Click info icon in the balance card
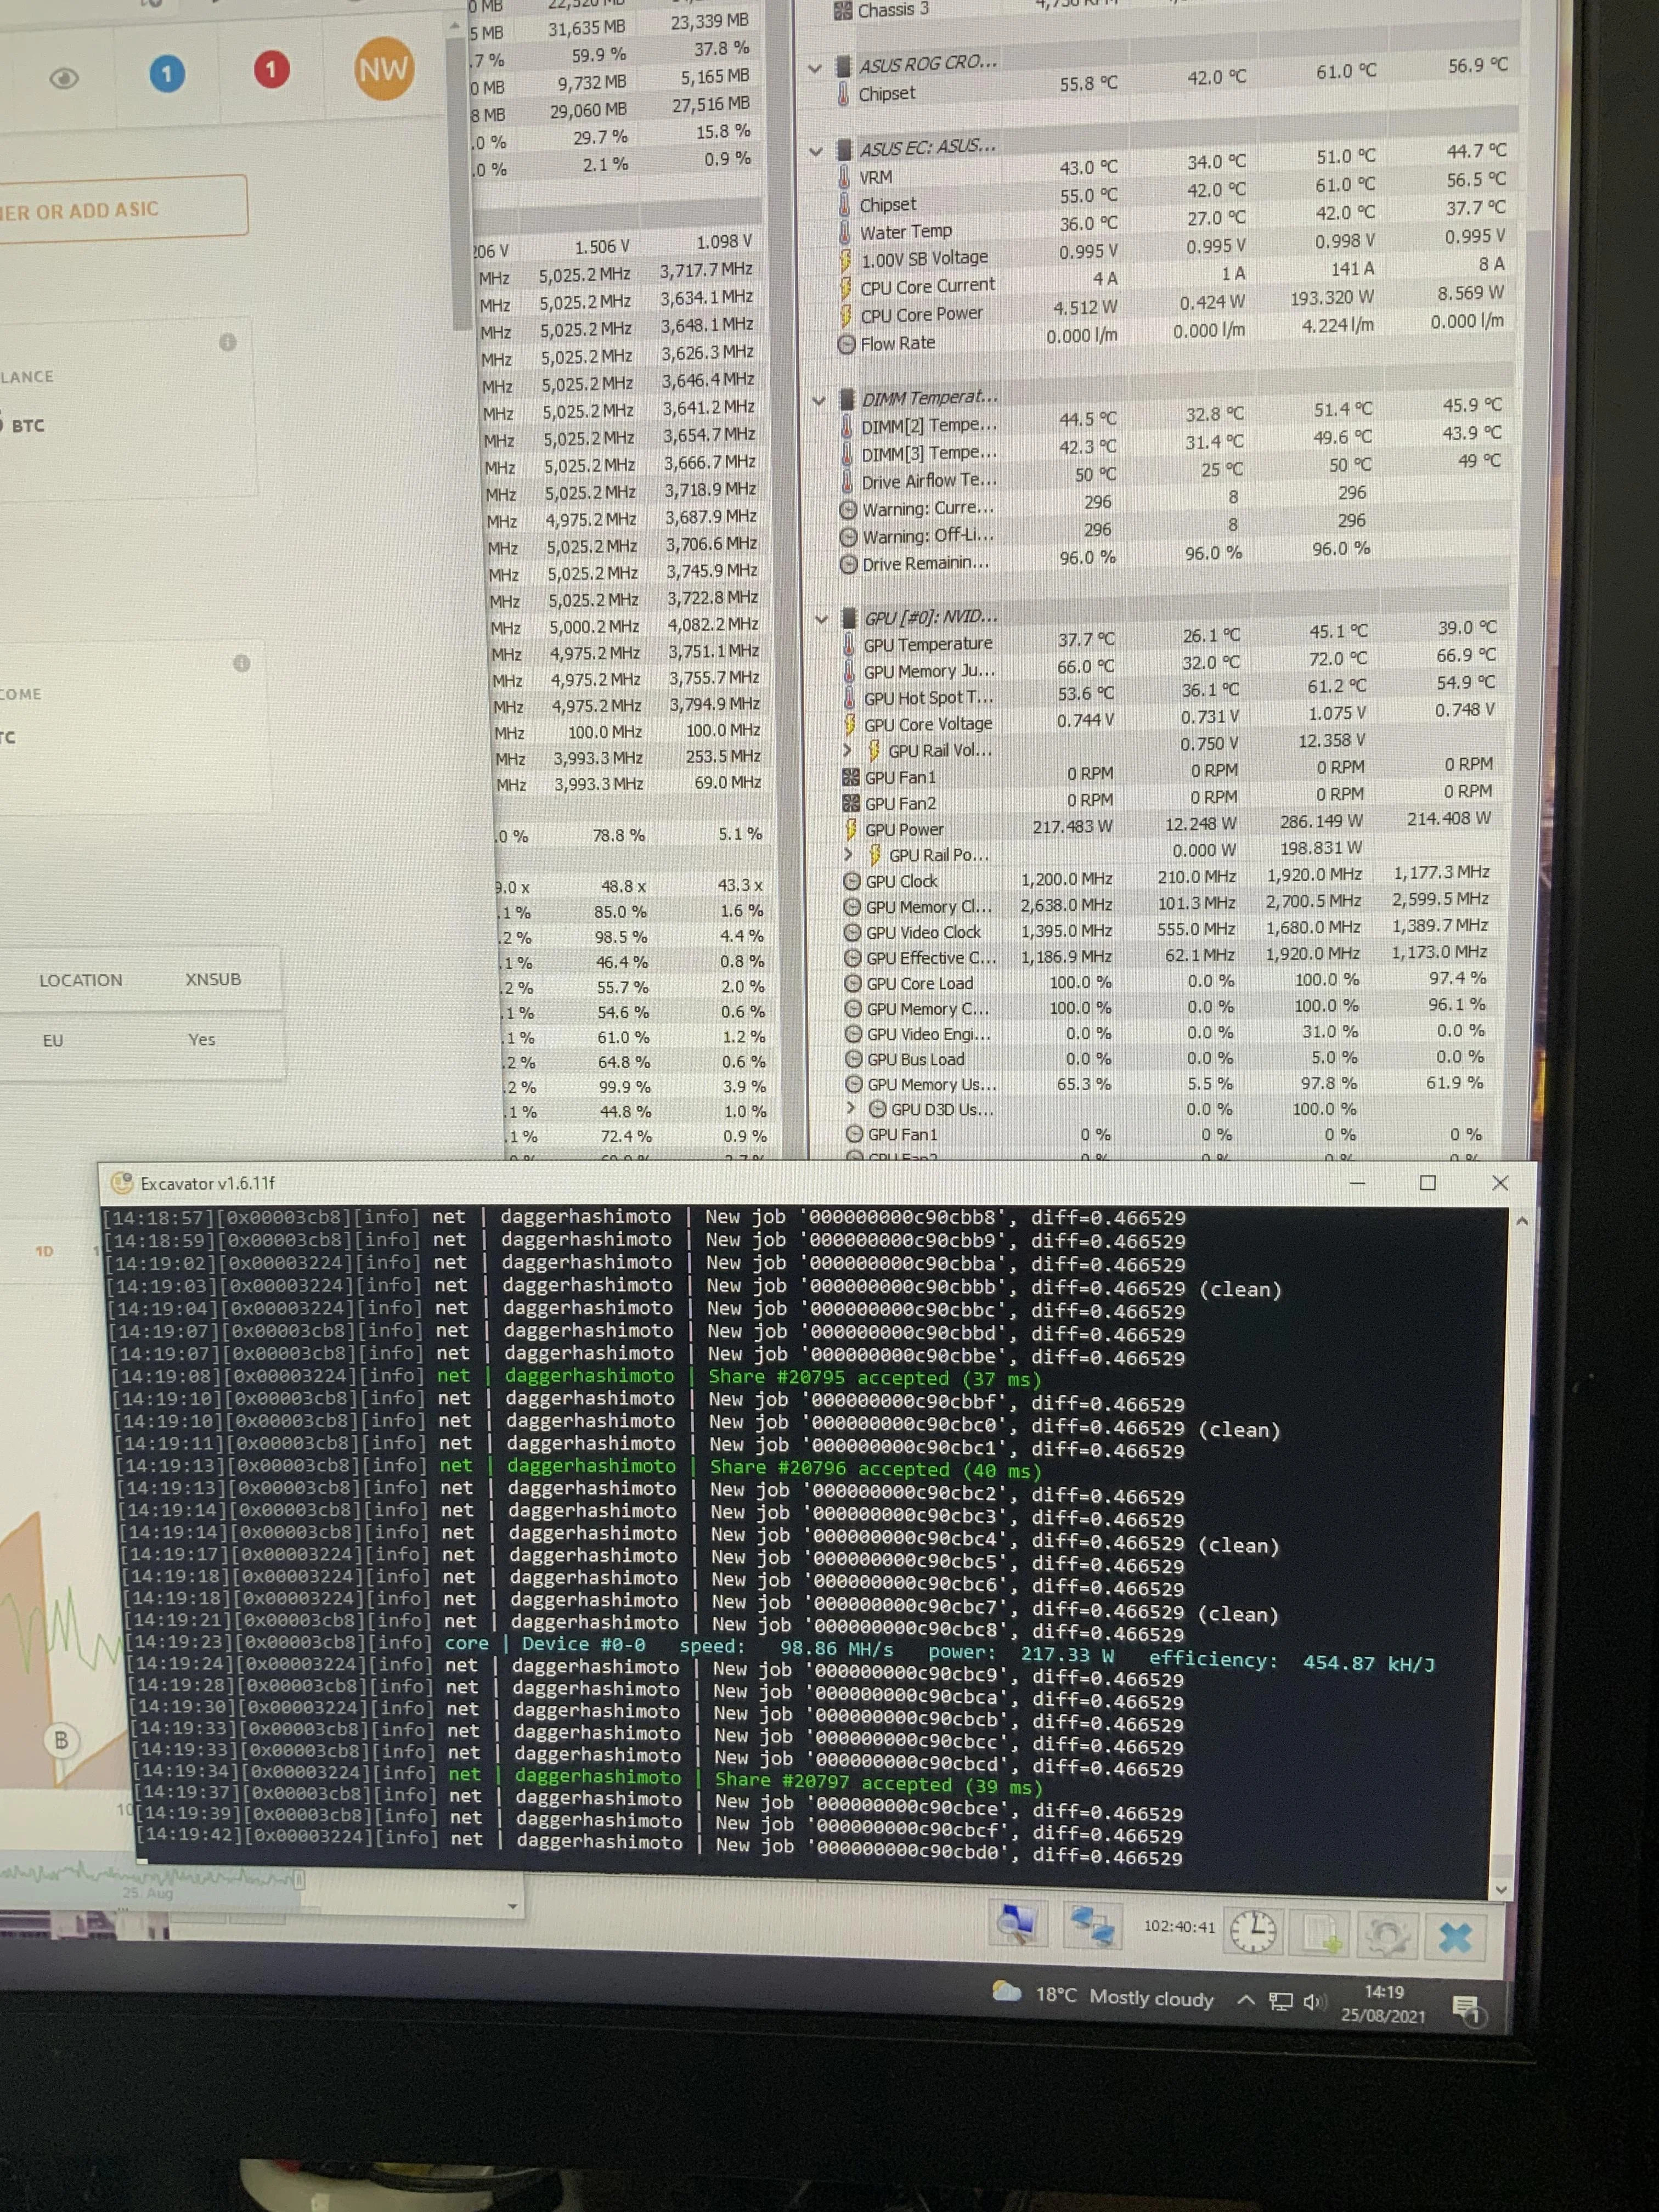Screen dimensions: 1659x2212 point(228,342)
